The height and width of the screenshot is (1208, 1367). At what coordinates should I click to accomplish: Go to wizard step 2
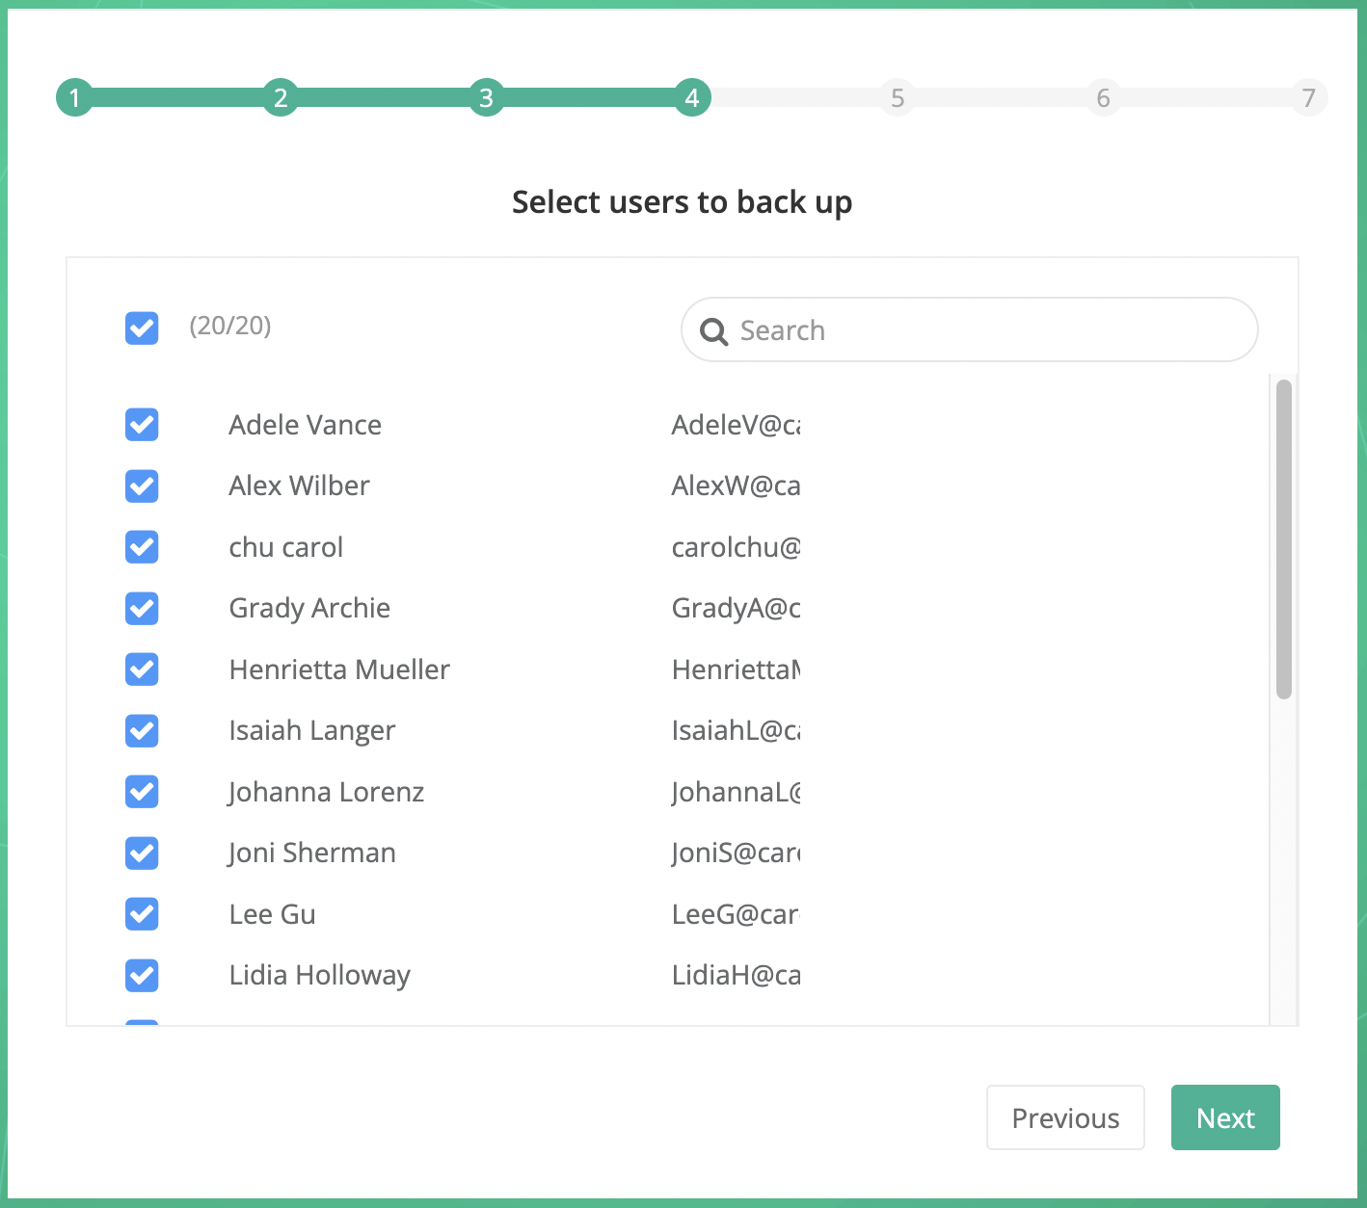pyautogui.click(x=281, y=97)
